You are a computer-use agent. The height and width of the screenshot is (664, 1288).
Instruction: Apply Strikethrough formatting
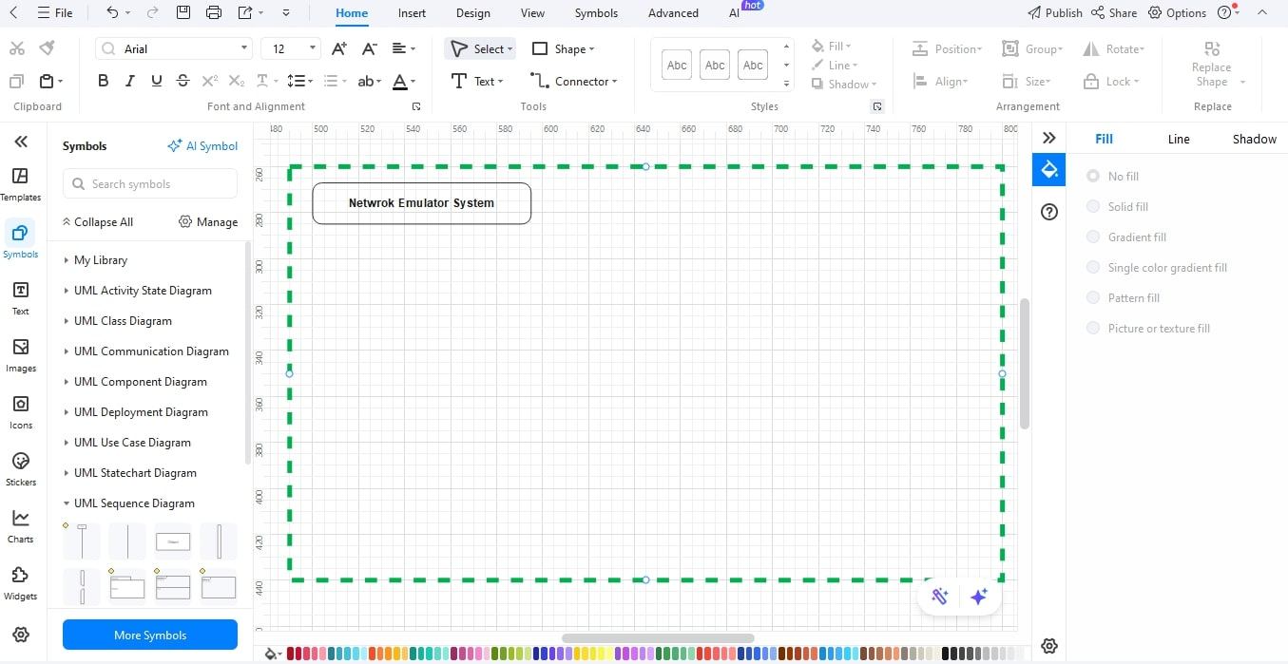(x=183, y=81)
